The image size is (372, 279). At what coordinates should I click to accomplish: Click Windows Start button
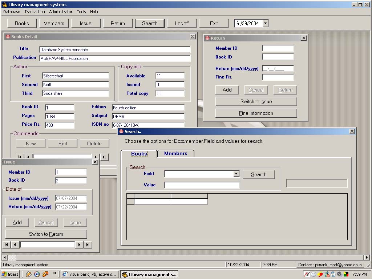point(10,274)
